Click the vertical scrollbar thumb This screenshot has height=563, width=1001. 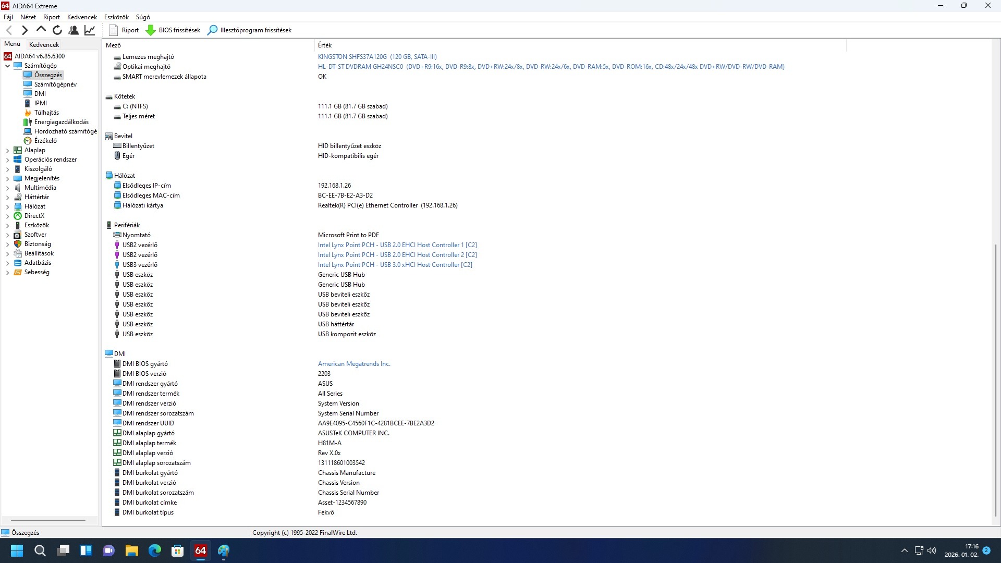click(x=996, y=381)
